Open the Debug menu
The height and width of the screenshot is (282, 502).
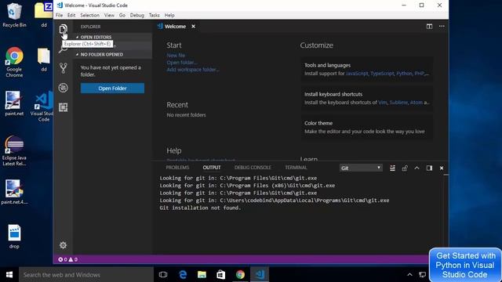click(x=137, y=15)
